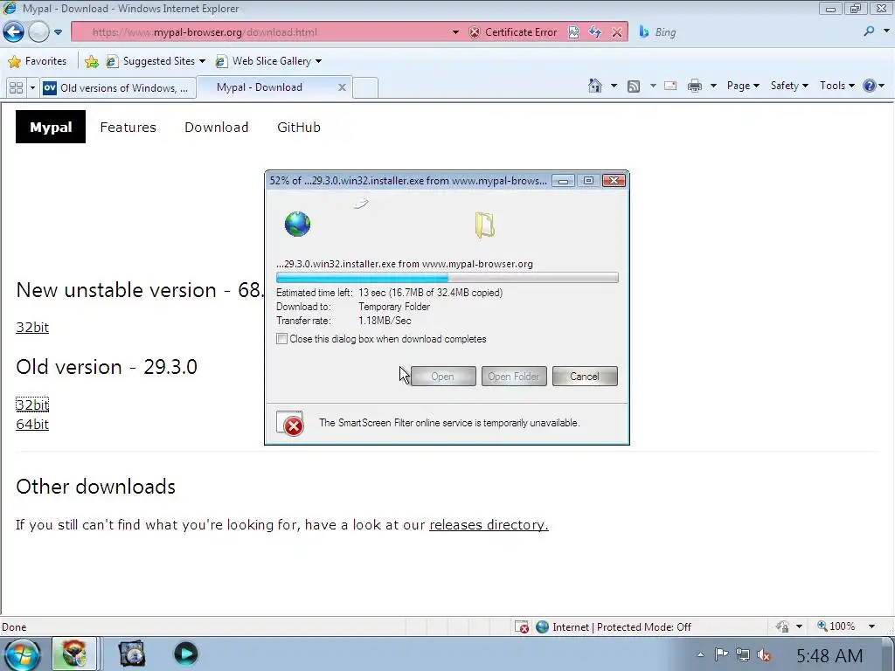Click the second taskbar app icon
Viewport: 895px width, 671px height.
click(132, 654)
